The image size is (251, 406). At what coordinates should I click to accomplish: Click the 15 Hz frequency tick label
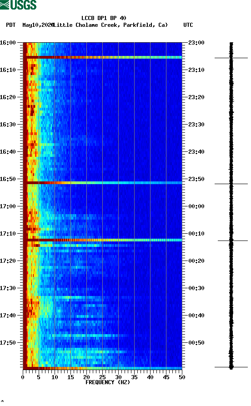(x=70, y=377)
